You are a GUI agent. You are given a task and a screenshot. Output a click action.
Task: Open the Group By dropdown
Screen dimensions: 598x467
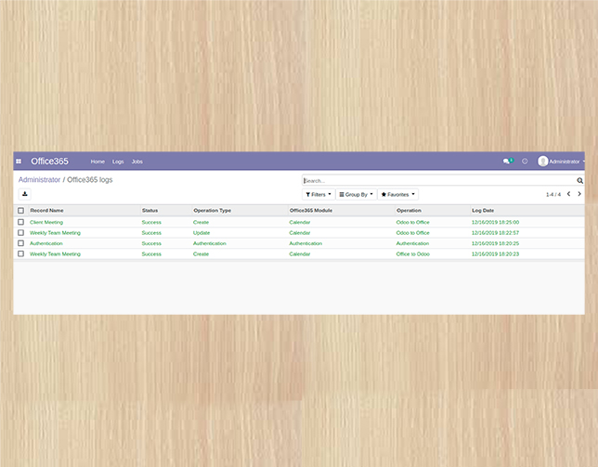point(356,195)
